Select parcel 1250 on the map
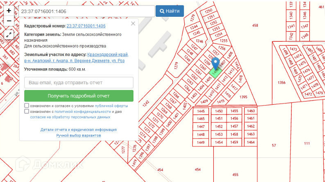The height and width of the screenshot is (182, 325). click(208, 11)
